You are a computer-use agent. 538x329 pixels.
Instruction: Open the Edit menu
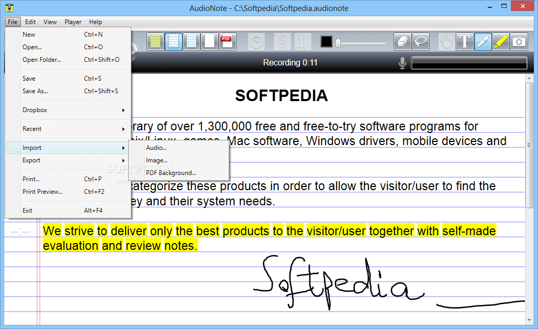click(30, 21)
